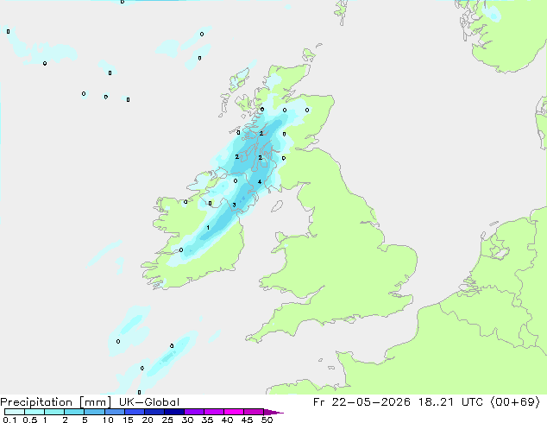Select the 15–20 mm legend swatch
547x423 pixels.
[134, 412]
